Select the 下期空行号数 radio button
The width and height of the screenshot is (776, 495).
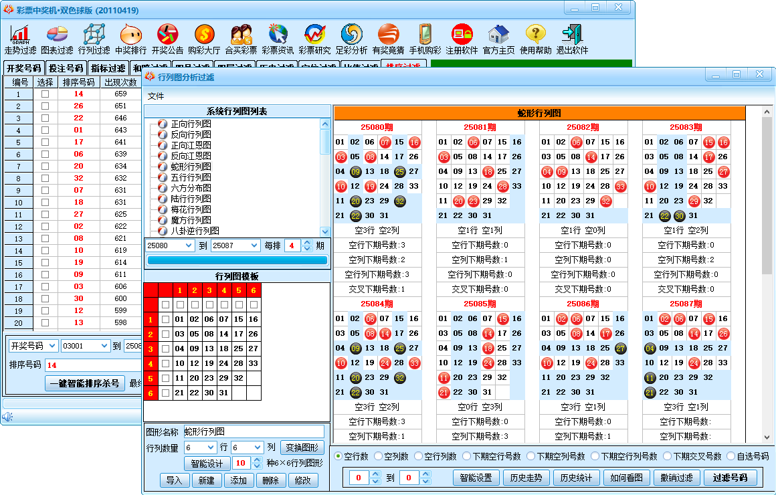pyautogui.click(x=464, y=456)
